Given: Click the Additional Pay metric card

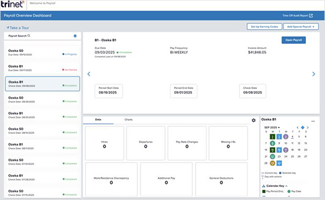Looking at the screenshot, I should 166,179.
